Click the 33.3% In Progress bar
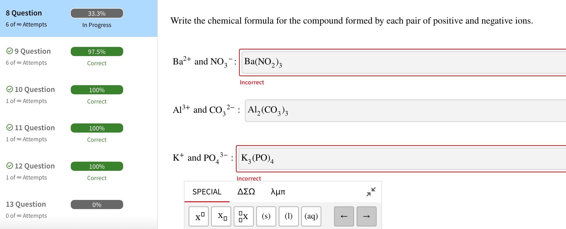Image resolution: width=566 pixels, height=229 pixels. pyautogui.click(x=97, y=13)
